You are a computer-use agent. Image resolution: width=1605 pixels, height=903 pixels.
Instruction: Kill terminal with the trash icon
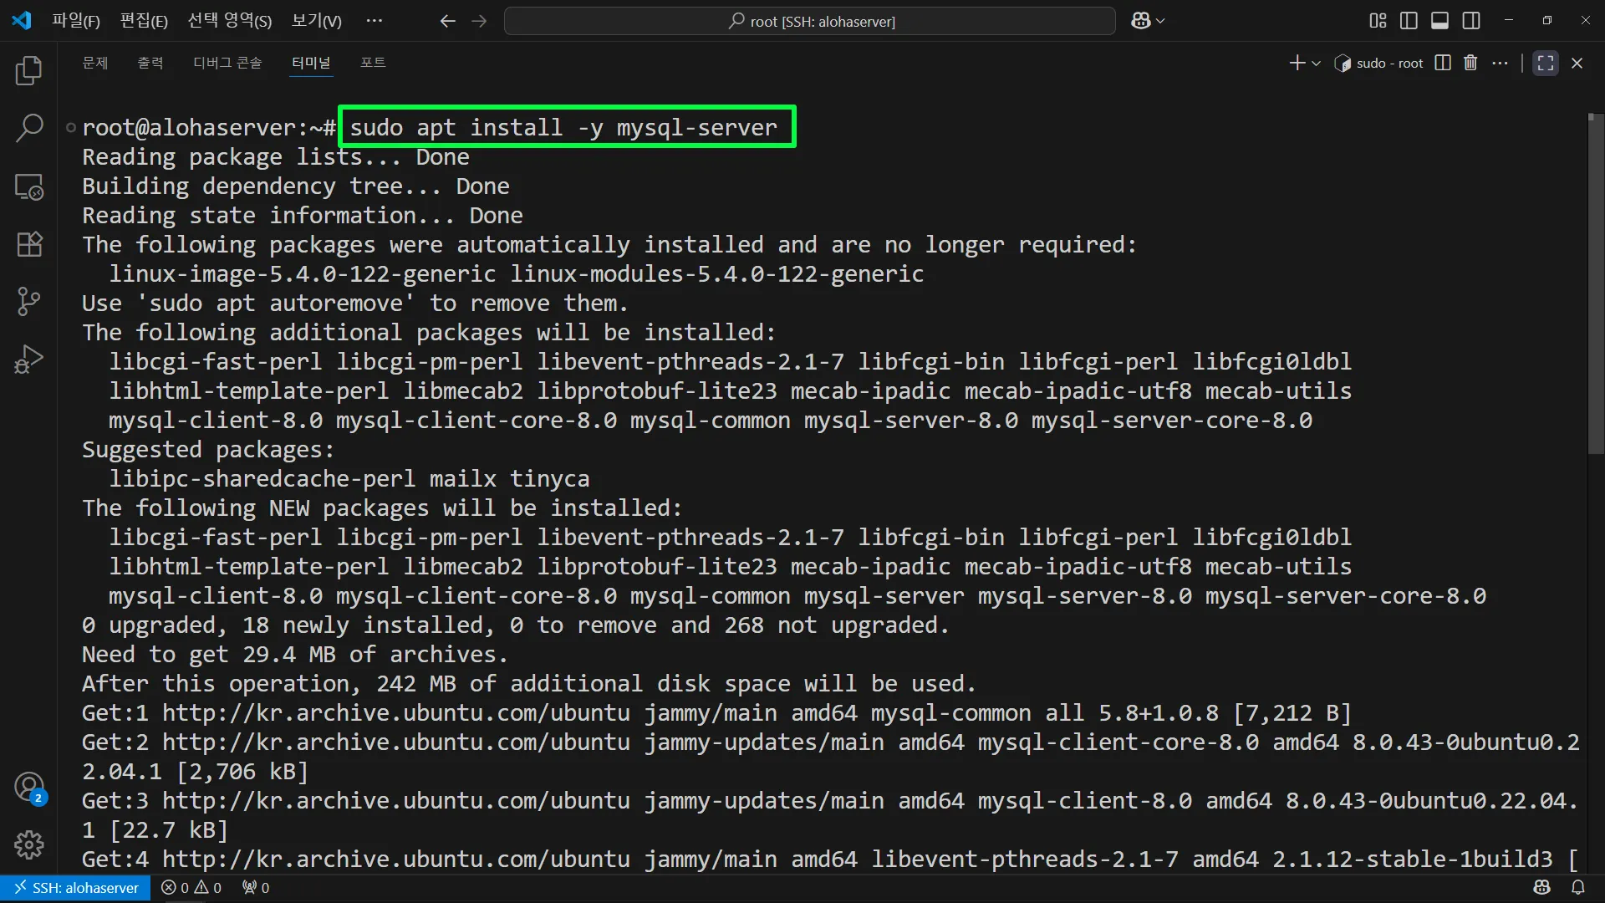click(1470, 63)
